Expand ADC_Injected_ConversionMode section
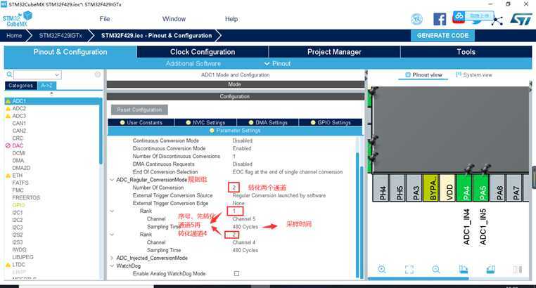536x288 pixels. [x=112, y=258]
